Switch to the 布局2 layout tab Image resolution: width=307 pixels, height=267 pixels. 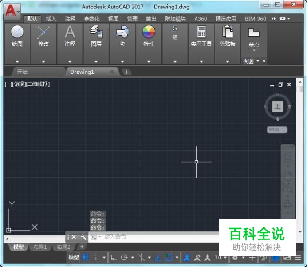coord(63,247)
